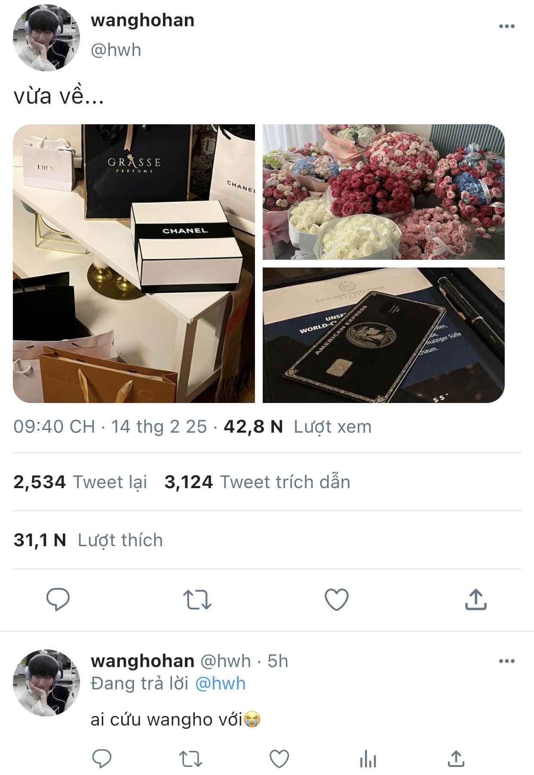The width and height of the screenshot is (534, 775).
Task: View the 2,534 Tweet lại list
Action: click(x=80, y=482)
